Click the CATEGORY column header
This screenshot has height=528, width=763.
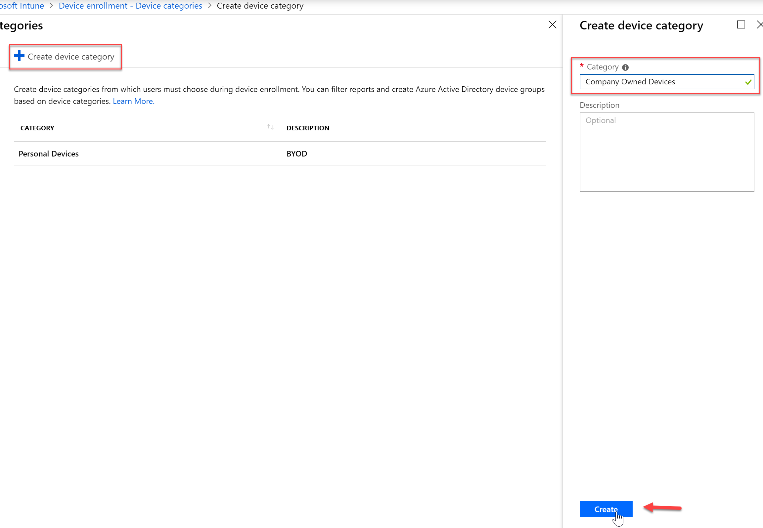(x=37, y=128)
